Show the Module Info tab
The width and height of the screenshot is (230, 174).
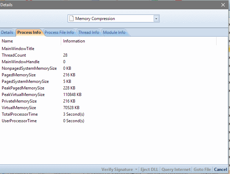(x=114, y=32)
